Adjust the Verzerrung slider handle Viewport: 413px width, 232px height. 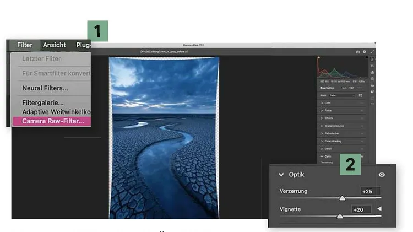[x=342, y=198]
